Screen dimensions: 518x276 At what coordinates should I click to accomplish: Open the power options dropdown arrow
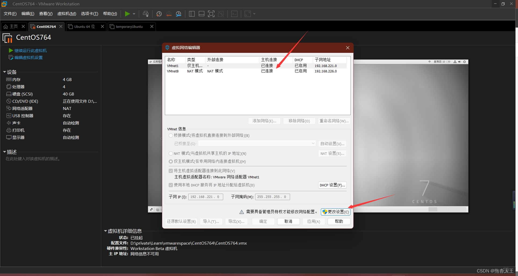[134, 14]
